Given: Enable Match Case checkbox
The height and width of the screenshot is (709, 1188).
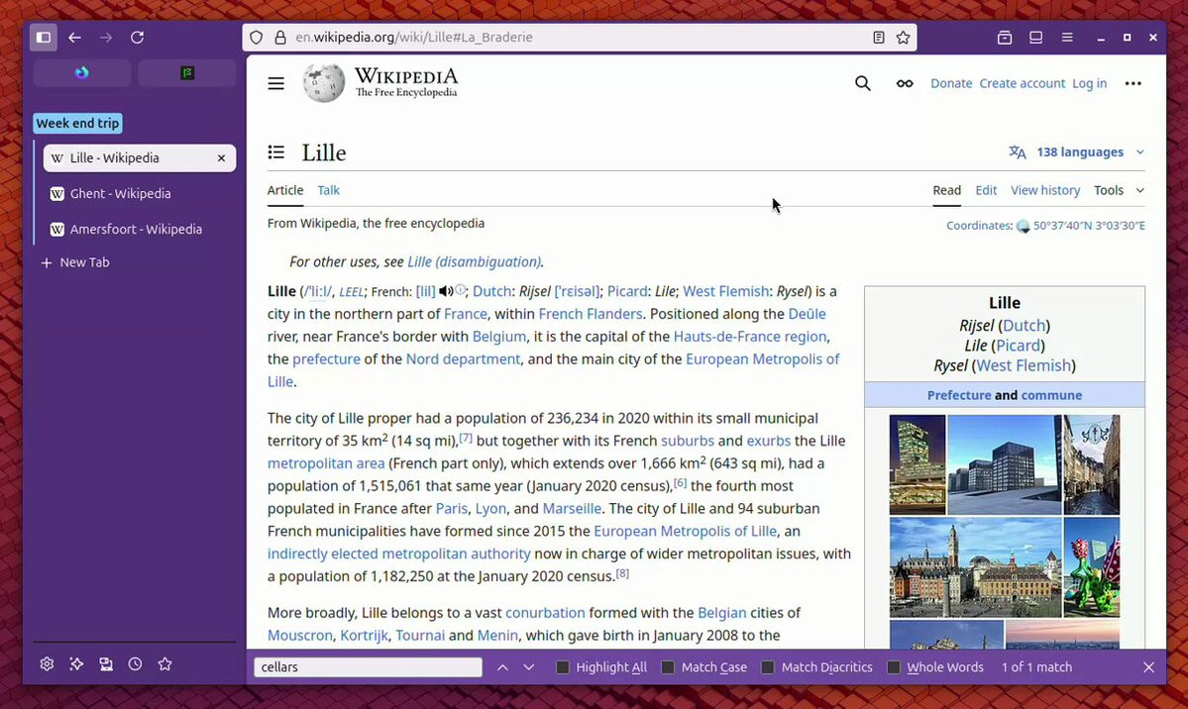Looking at the screenshot, I should 668,667.
